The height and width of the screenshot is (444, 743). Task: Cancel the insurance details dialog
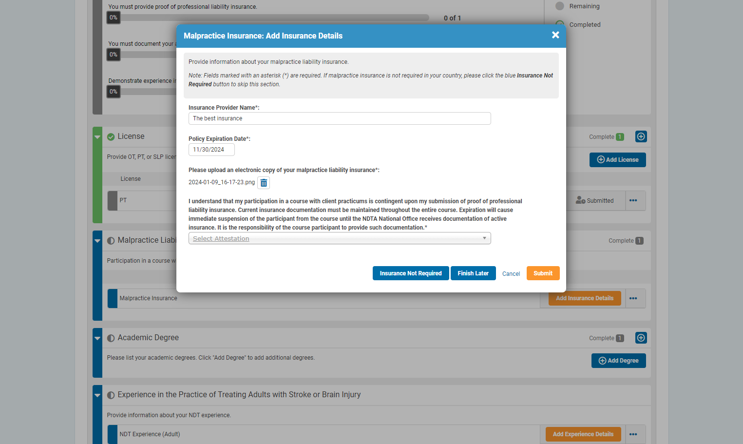pos(511,274)
